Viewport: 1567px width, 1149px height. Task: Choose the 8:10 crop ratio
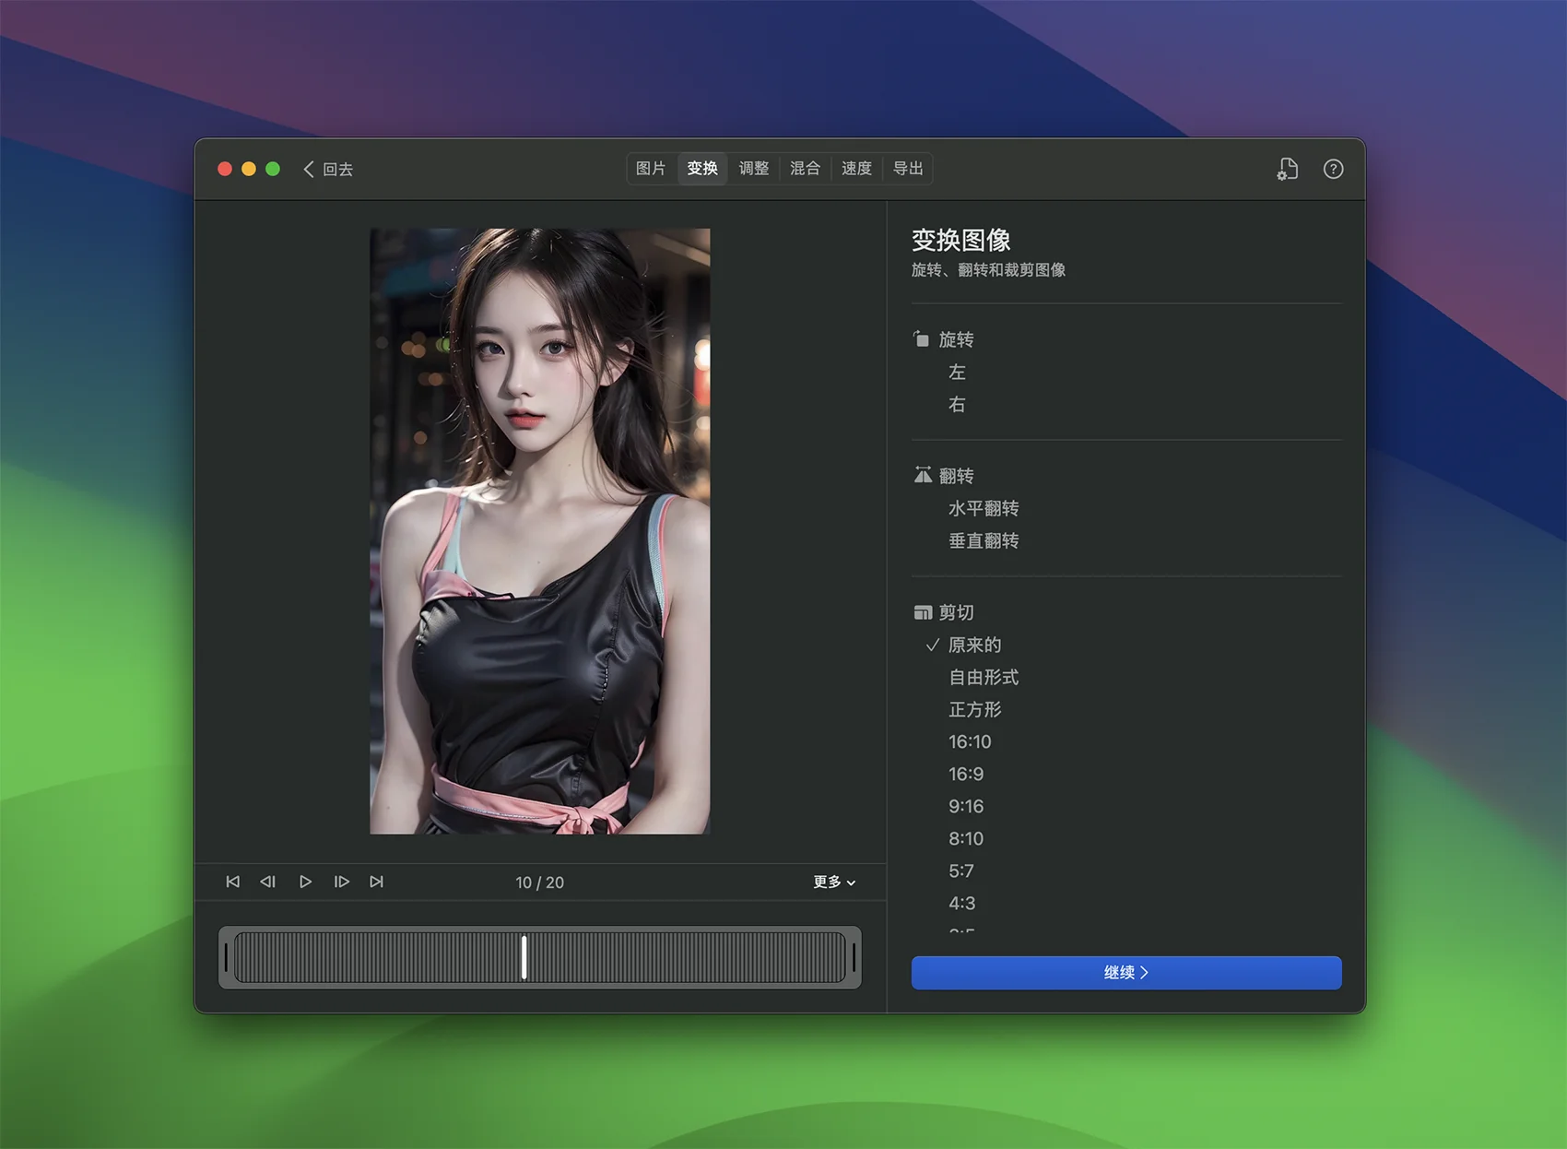click(x=966, y=838)
